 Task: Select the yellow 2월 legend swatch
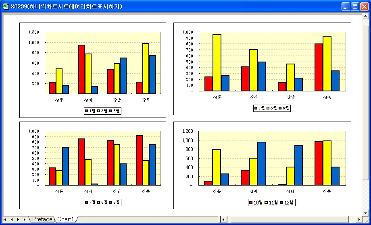pyautogui.click(x=99, y=111)
